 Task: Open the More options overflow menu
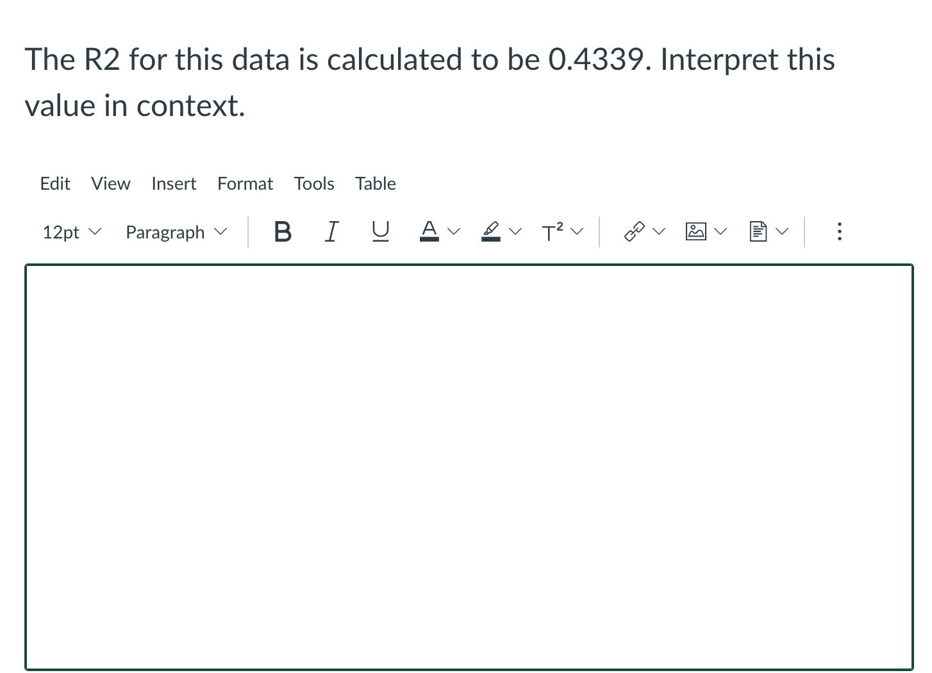tap(839, 232)
